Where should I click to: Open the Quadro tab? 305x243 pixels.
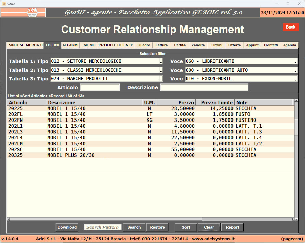[x=144, y=45]
